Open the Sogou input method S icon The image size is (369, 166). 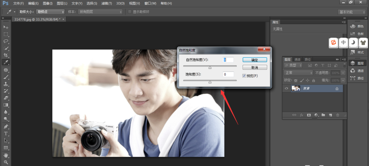(333, 43)
